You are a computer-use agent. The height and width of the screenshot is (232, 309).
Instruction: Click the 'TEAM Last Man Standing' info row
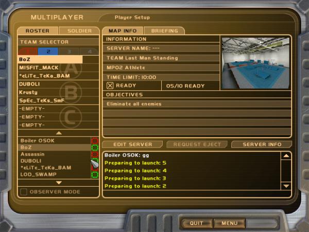tap(161, 58)
